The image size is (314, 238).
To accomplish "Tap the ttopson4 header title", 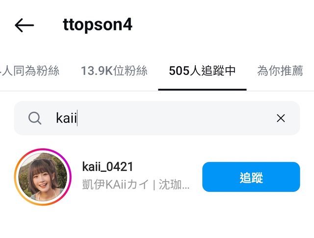I will click(x=98, y=25).
